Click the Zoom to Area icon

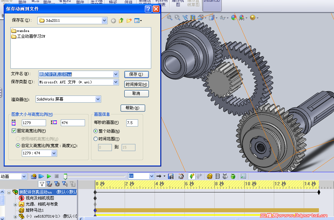click(177, 17)
